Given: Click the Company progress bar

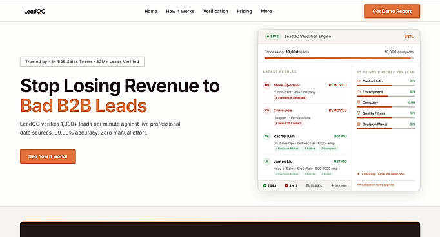Looking at the screenshot, I should [386, 107].
